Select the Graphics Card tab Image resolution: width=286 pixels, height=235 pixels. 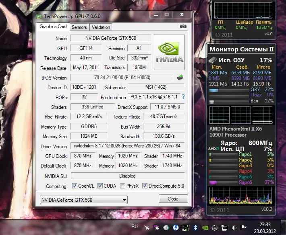53,27
